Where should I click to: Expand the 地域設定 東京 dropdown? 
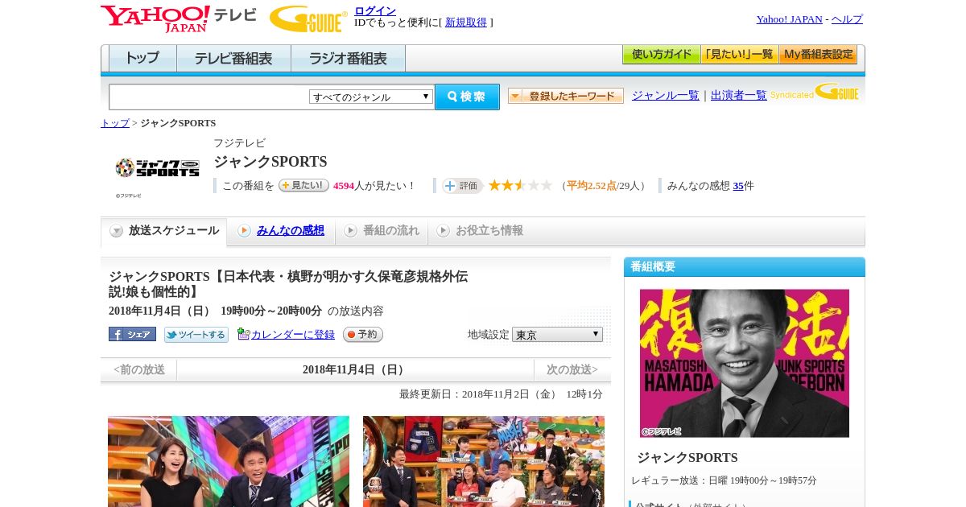(x=557, y=334)
